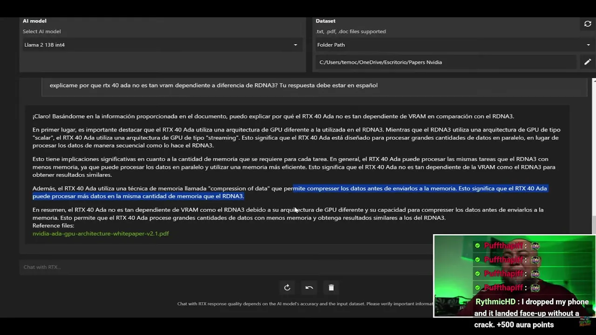This screenshot has height=335, width=596.
Task: Click the paragraph starting 'En resumen'
Action: point(288,214)
